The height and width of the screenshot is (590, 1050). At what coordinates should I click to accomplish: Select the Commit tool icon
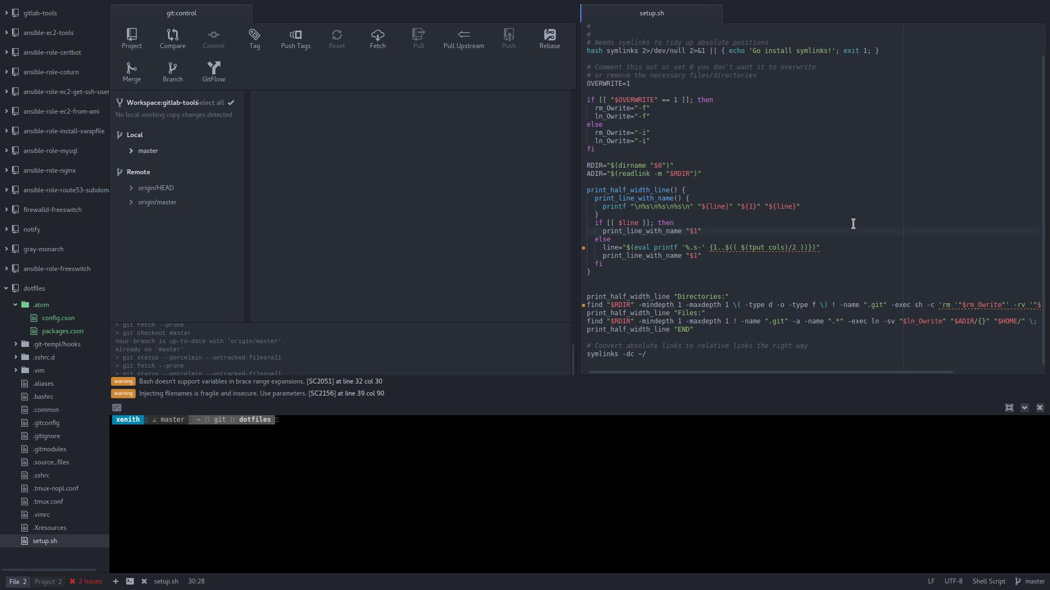pos(213,39)
